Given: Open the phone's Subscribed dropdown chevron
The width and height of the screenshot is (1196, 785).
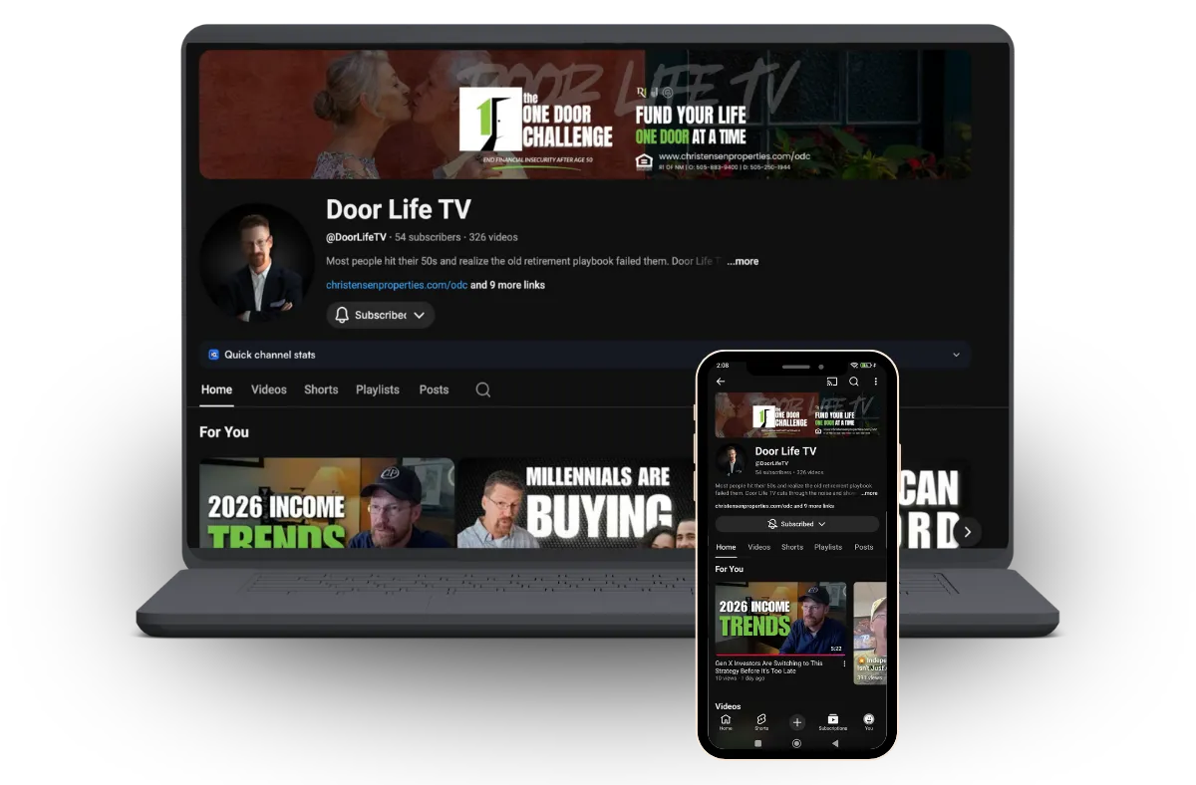Looking at the screenshot, I should coord(822,524).
